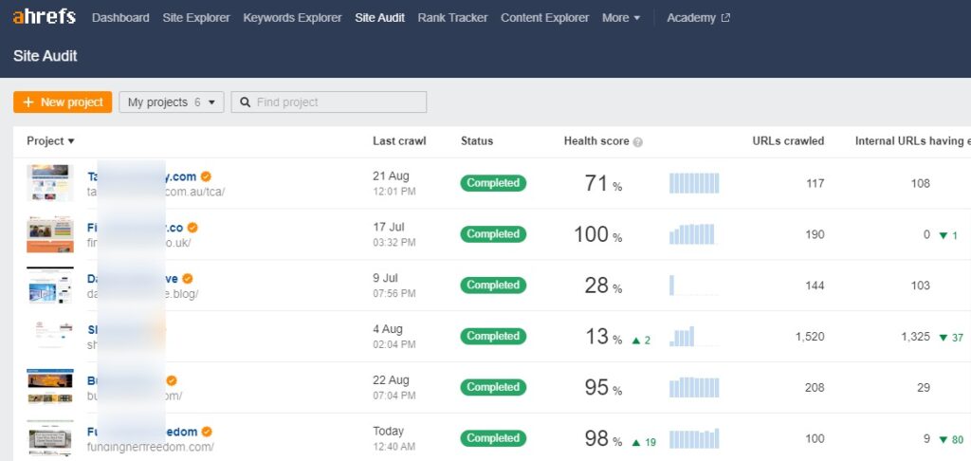The image size is (971, 461).
Task: Open thumbnail of the 95% health project
Action: pos(50,387)
